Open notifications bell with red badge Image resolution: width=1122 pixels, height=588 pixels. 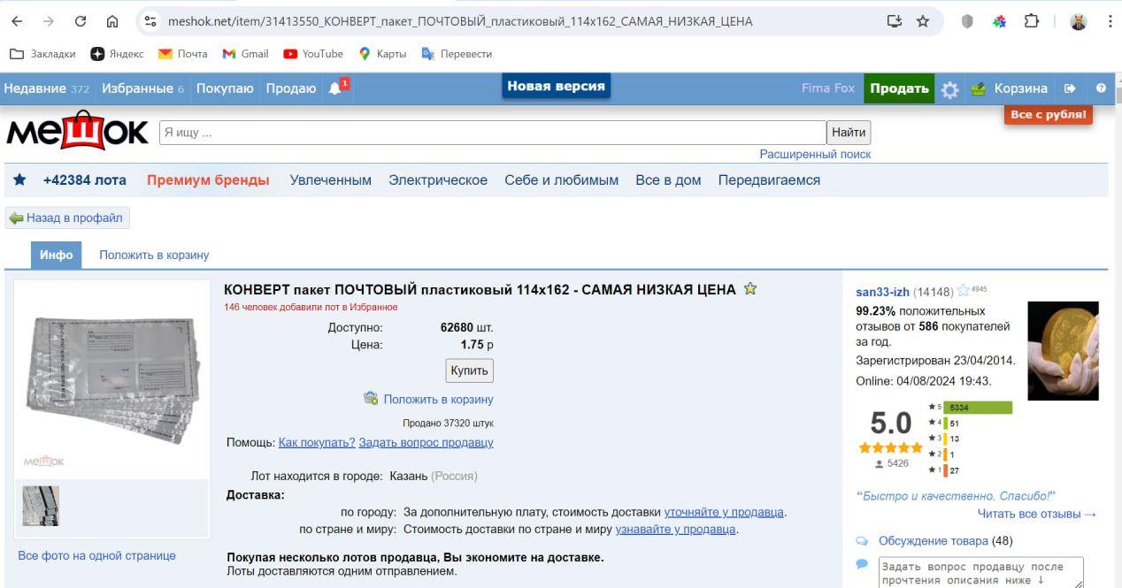coord(338,88)
